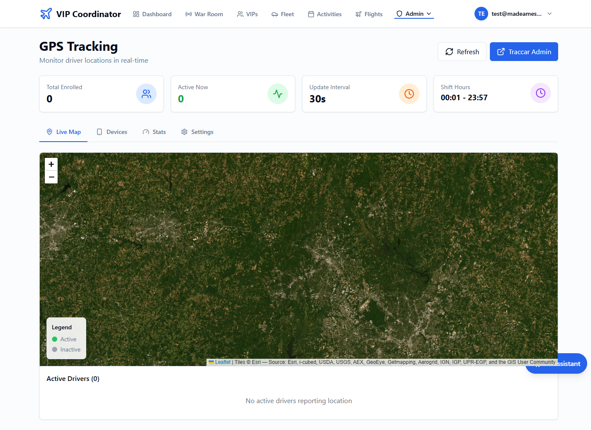
Task: Click the Shift Hours purple clock icon
Action: [541, 93]
